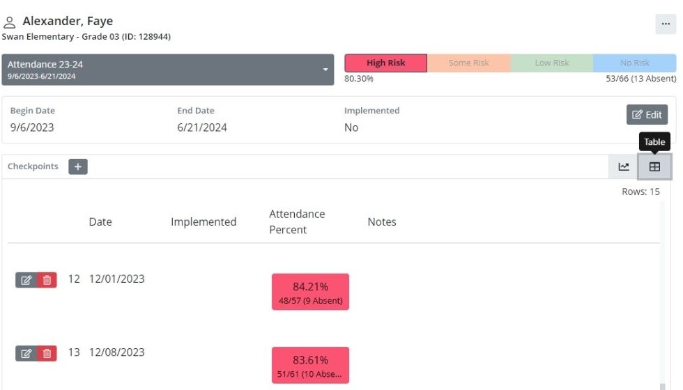Delete the 12/08/2023 checkpoint row
Image resolution: width=683 pixels, height=390 pixels.
pos(47,353)
